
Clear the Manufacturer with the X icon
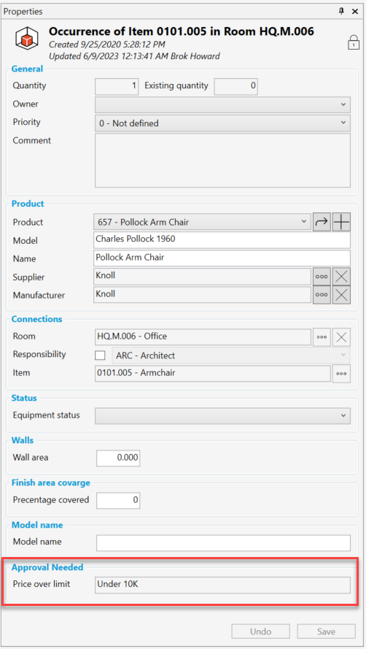(x=342, y=295)
